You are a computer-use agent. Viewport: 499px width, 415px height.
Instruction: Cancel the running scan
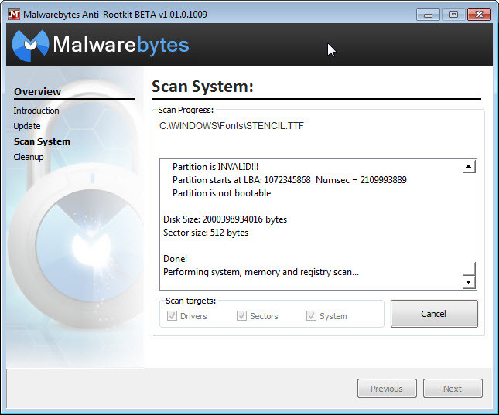coord(434,314)
